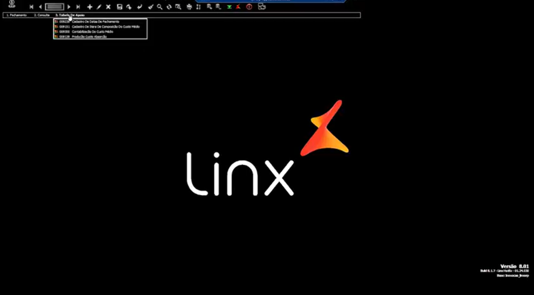The width and height of the screenshot is (534, 295).
Task: Click the circular refresh icon
Action: pyautogui.click(x=169, y=7)
